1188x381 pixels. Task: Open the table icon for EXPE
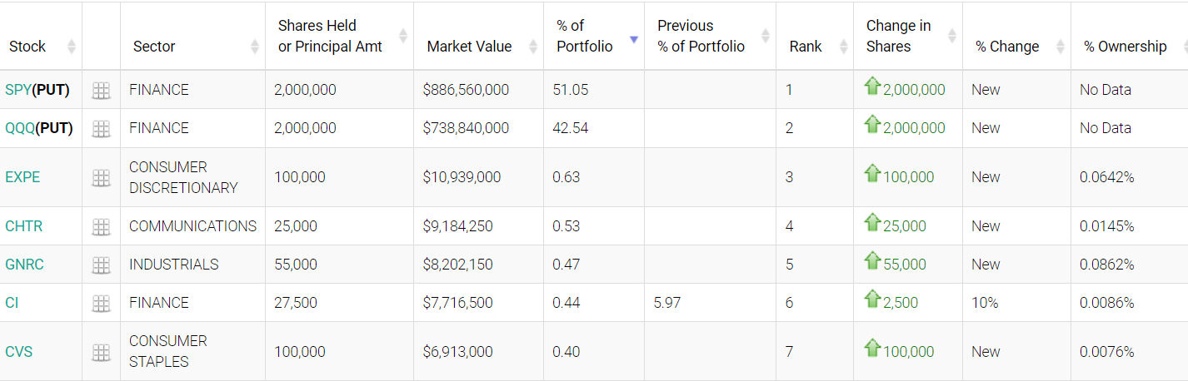pos(101,177)
